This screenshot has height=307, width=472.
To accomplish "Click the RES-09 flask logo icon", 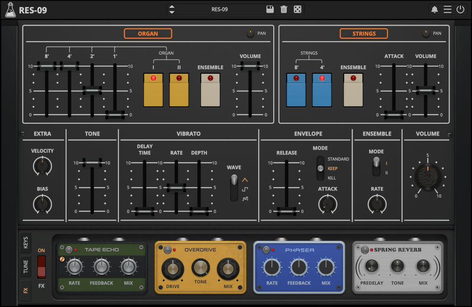I will 11,9.
